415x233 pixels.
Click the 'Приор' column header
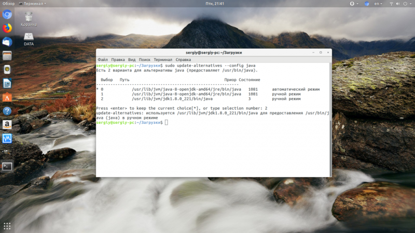tap(230, 80)
